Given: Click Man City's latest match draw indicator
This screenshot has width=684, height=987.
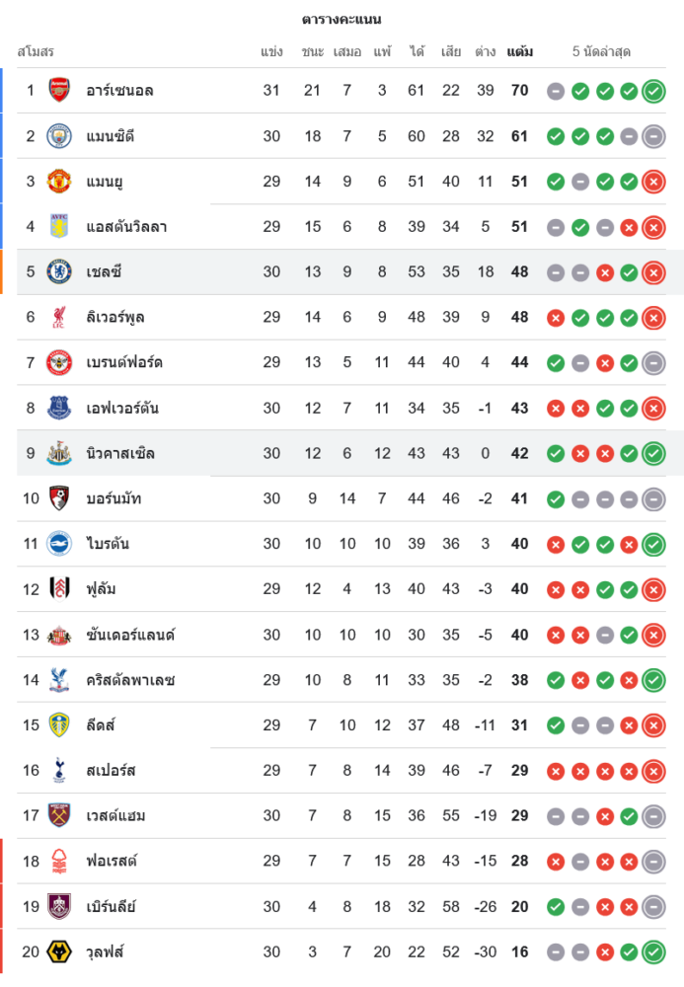Looking at the screenshot, I should (652, 136).
